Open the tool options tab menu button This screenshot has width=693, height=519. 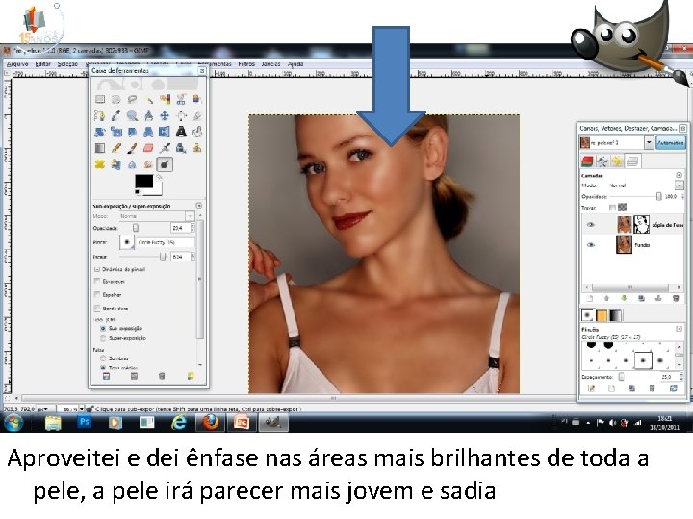tap(199, 206)
